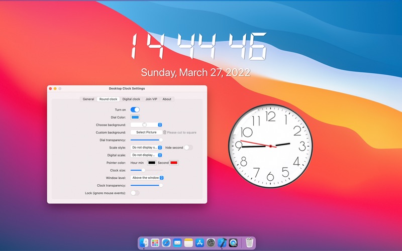Click the black Hour min color swatch
This screenshot has height=251, width=402.
pyautogui.click(x=152, y=163)
